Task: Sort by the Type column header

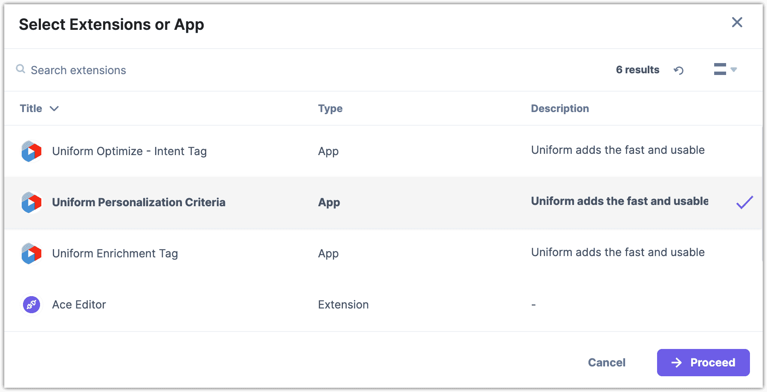Action: point(330,108)
